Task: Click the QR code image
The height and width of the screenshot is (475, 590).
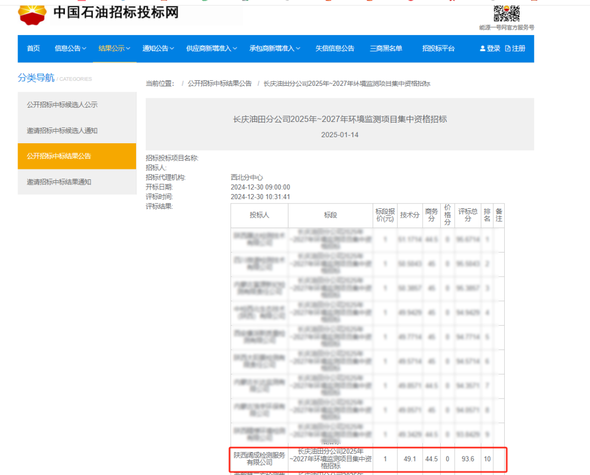Action: (x=506, y=14)
